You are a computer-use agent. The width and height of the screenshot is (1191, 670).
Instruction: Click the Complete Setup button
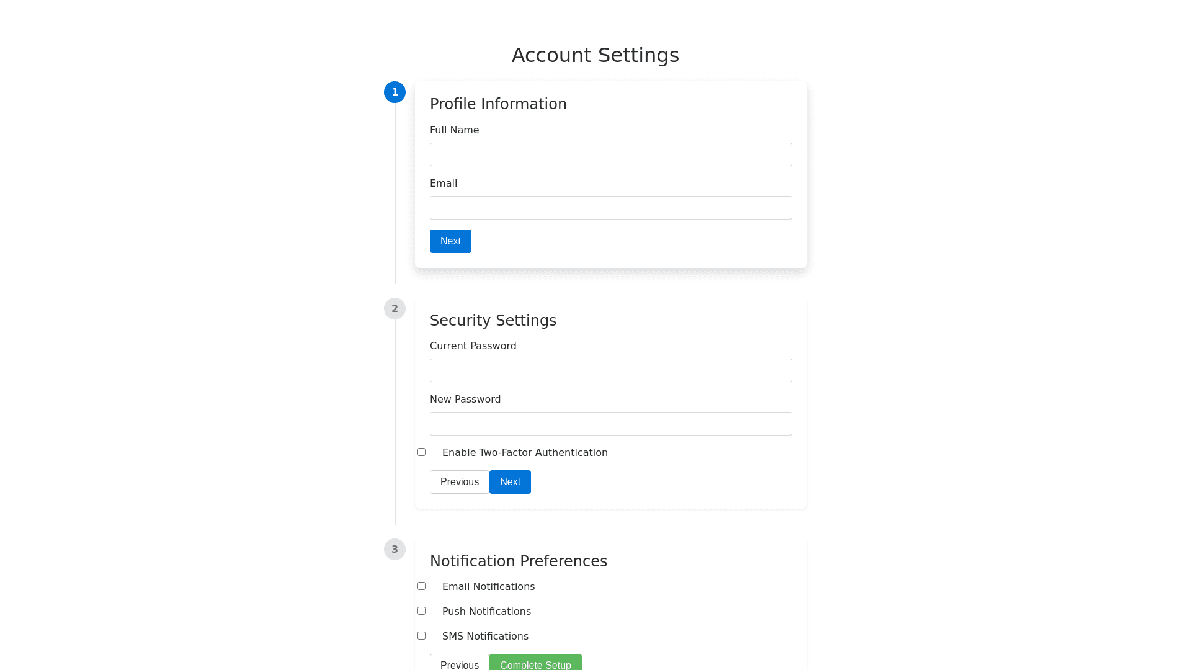535,664
